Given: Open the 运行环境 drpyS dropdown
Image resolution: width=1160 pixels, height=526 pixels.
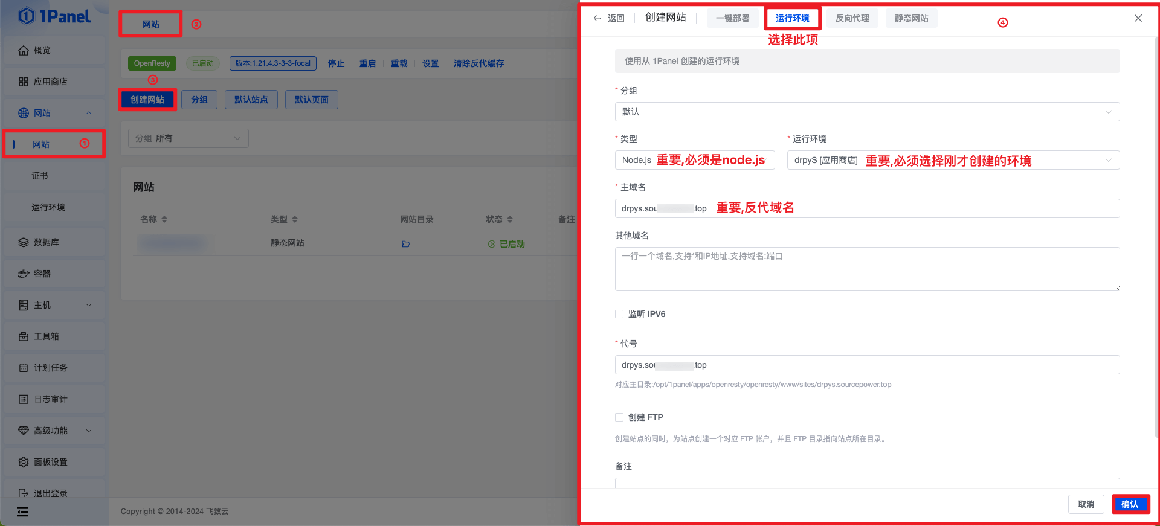Looking at the screenshot, I should click(x=952, y=160).
